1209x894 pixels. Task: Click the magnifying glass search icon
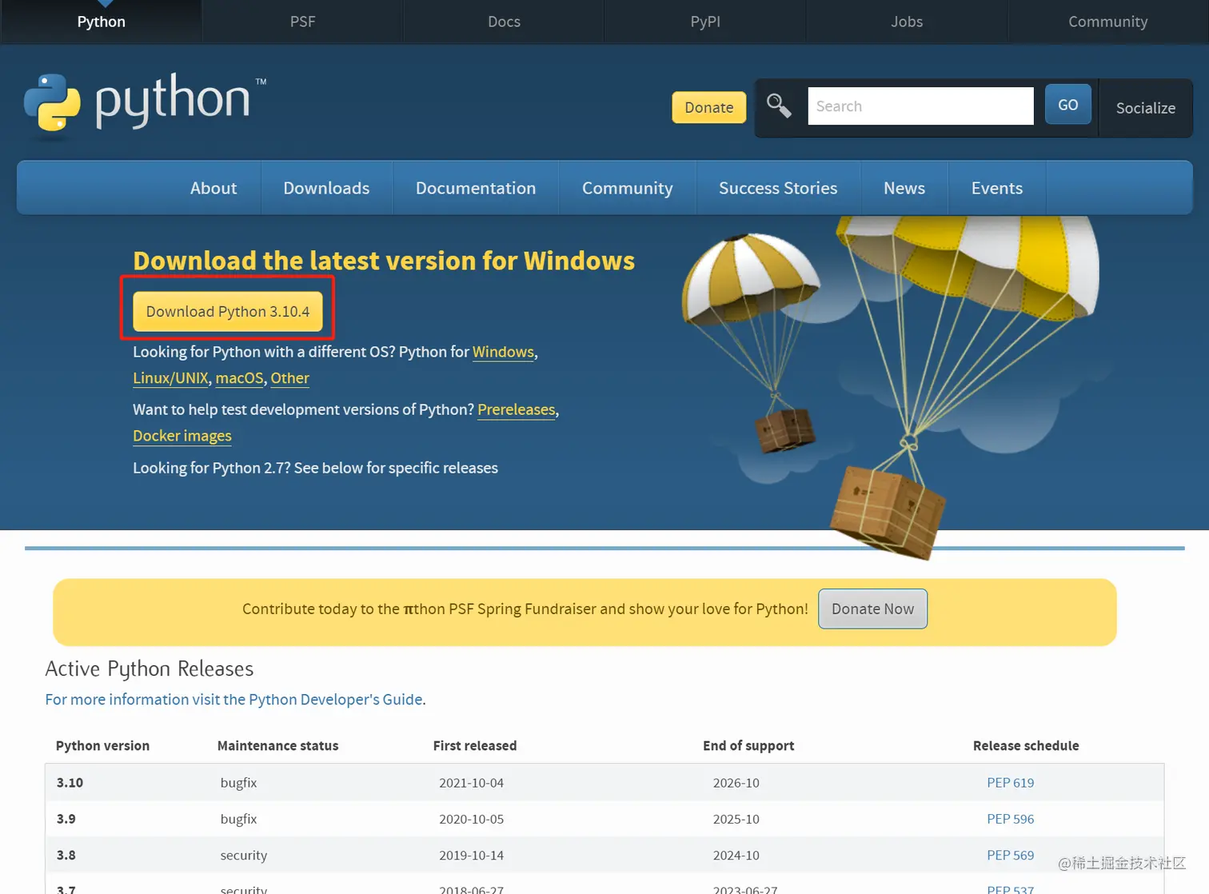coord(779,106)
